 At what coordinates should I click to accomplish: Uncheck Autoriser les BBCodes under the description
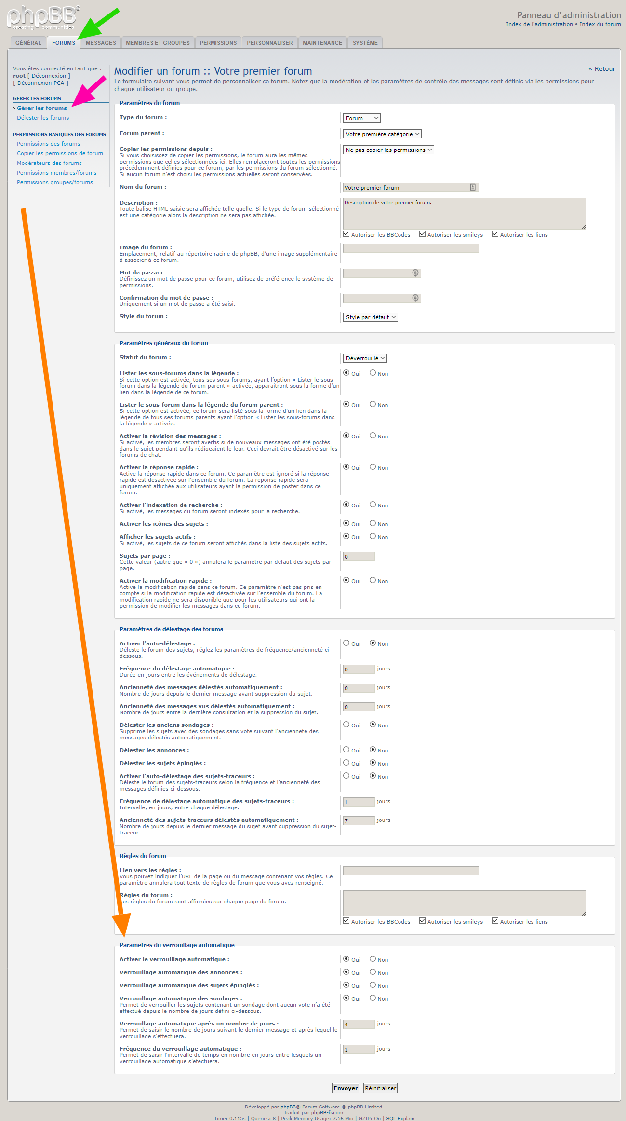click(346, 234)
